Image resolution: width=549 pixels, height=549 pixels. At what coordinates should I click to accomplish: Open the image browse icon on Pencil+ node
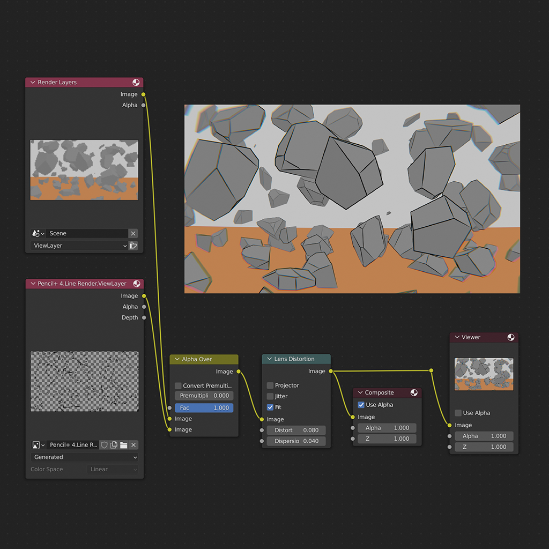pyautogui.click(x=38, y=445)
